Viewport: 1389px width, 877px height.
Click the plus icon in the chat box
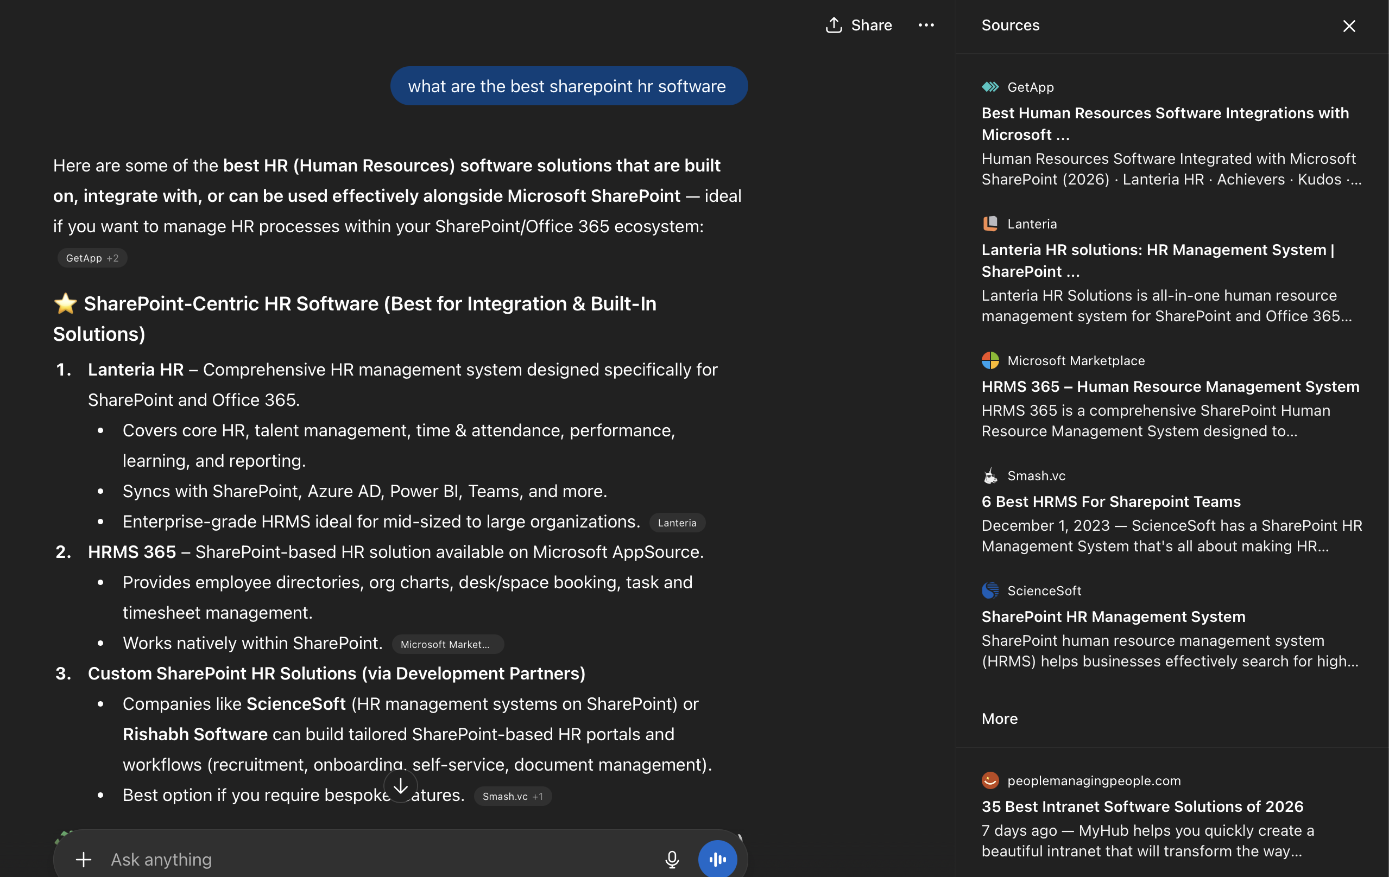[83, 859]
